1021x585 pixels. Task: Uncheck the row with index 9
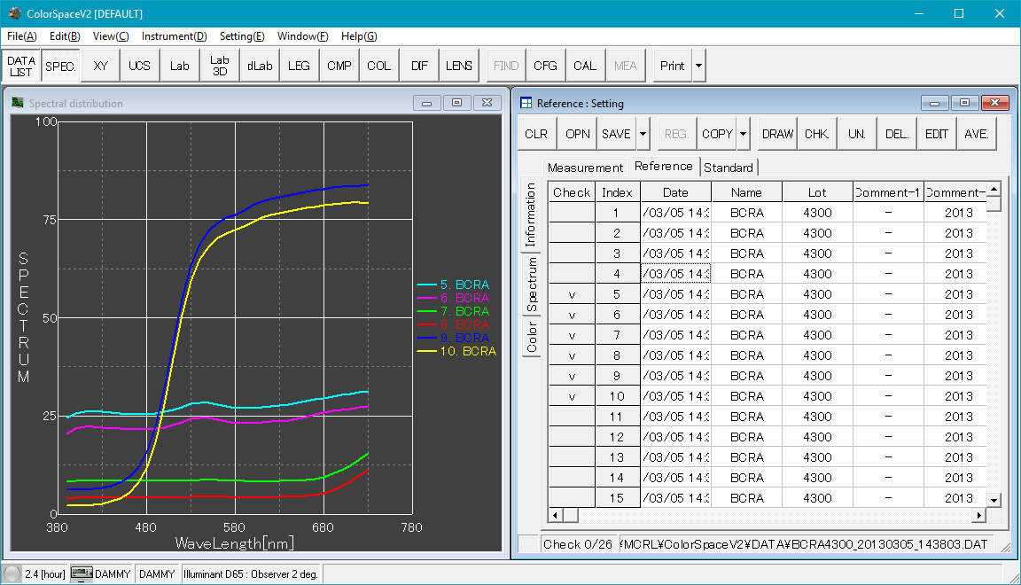tap(572, 376)
